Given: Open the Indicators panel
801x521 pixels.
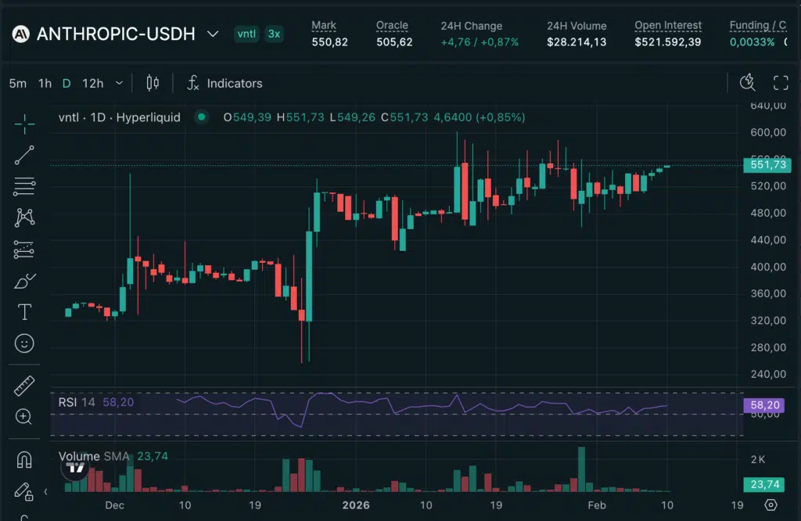Looking at the screenshot, I should tap(224, 83).
